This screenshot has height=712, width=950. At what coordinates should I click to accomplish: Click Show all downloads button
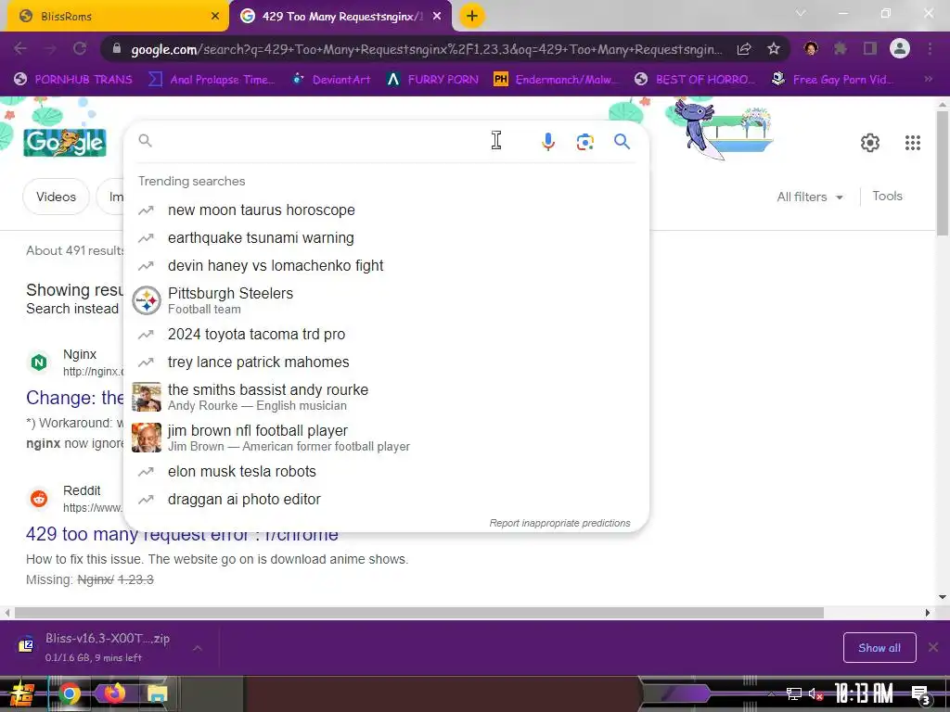(879, 648)
